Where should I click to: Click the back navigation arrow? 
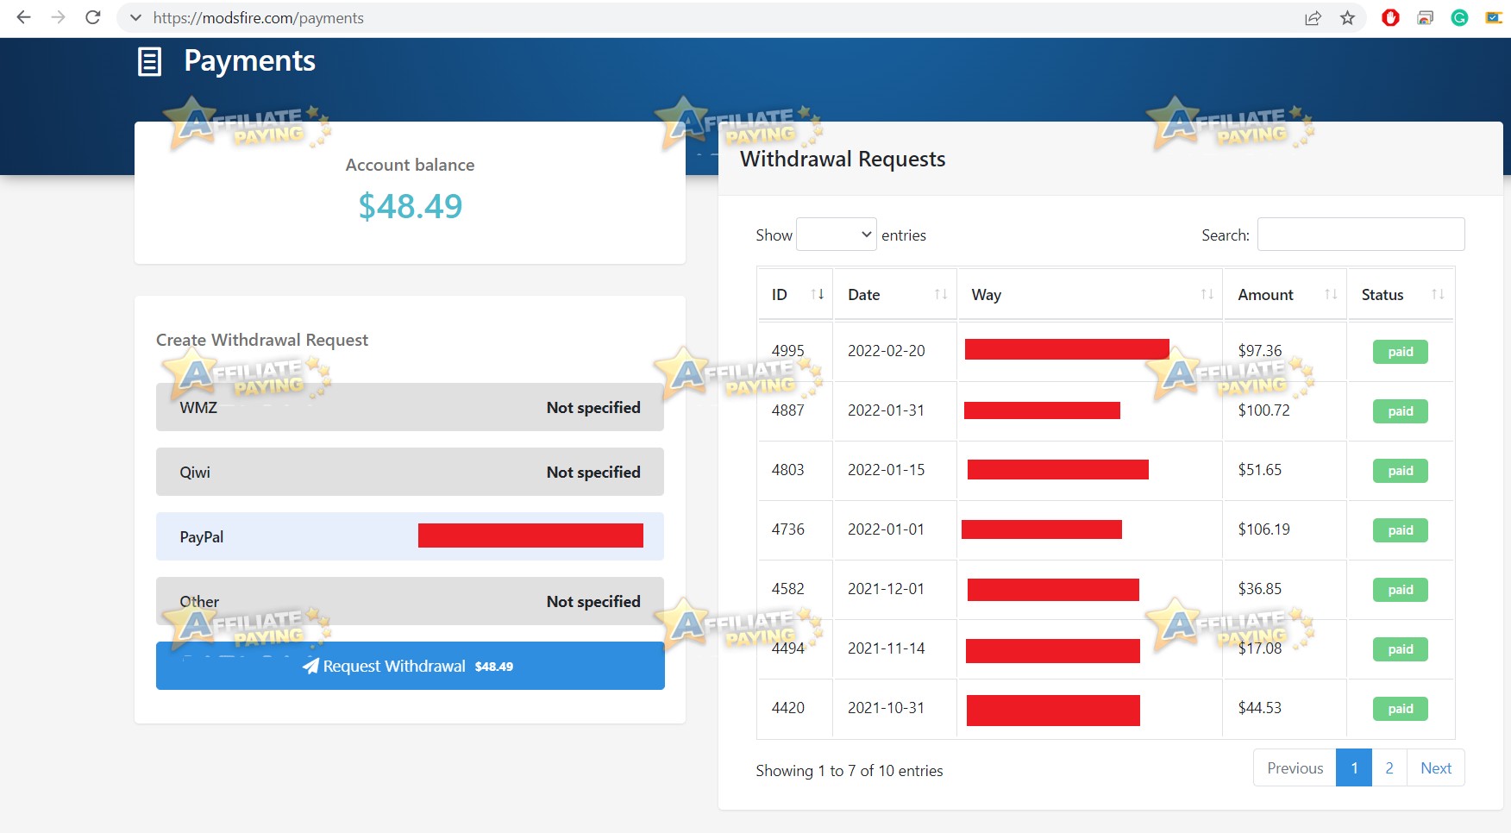23,17
